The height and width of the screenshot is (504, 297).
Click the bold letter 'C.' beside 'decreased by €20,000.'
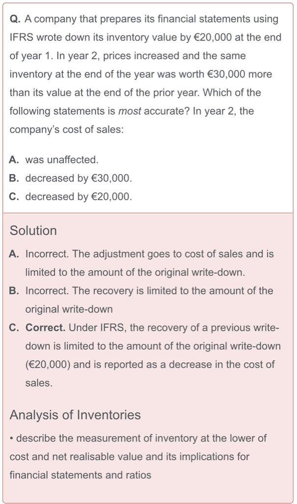tap(14, 197)
